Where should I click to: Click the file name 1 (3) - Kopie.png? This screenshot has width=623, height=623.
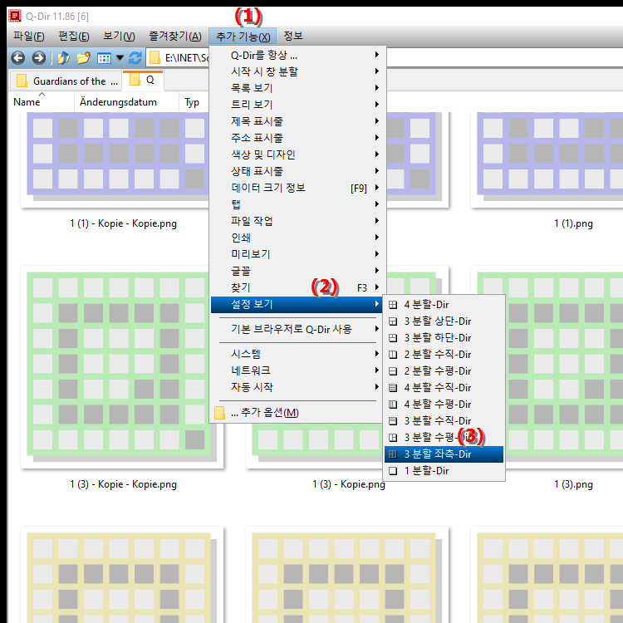(x=348, y=484)
